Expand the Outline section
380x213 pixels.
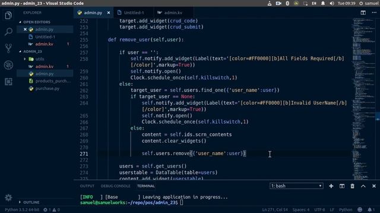tap(31, 202)
